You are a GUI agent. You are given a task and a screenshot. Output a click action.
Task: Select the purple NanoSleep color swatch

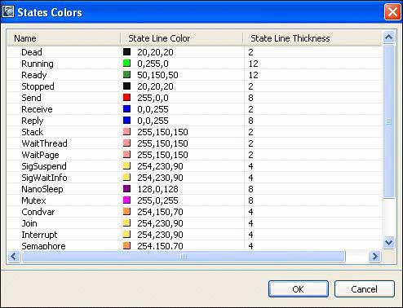coord(126,189)
